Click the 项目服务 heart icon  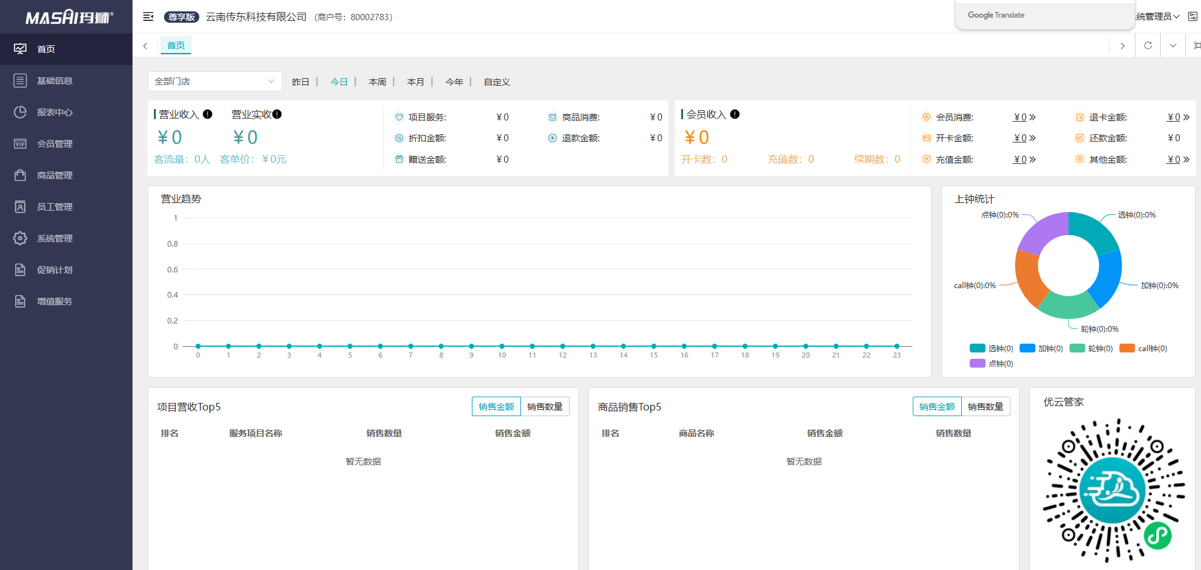[399, 117]
